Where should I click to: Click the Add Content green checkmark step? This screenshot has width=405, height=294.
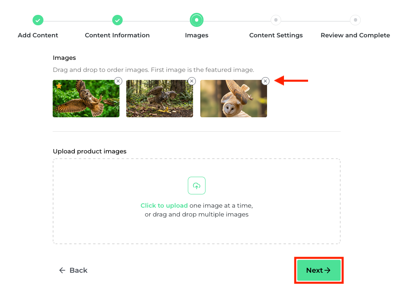38,20
